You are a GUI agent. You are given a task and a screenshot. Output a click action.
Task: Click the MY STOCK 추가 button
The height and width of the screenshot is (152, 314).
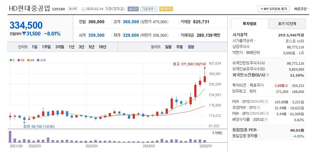point(273,9)
